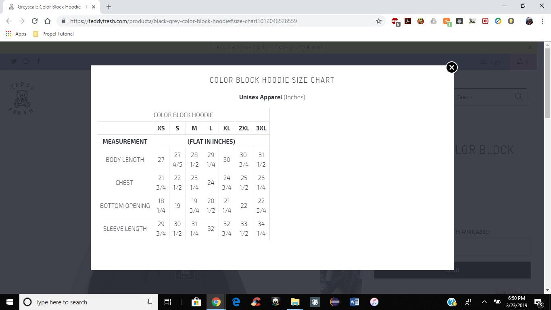The width and height of the screenshot is (551, 310).
Task: Open the Apps bookmarks shortcut
Action: (16, 34)
